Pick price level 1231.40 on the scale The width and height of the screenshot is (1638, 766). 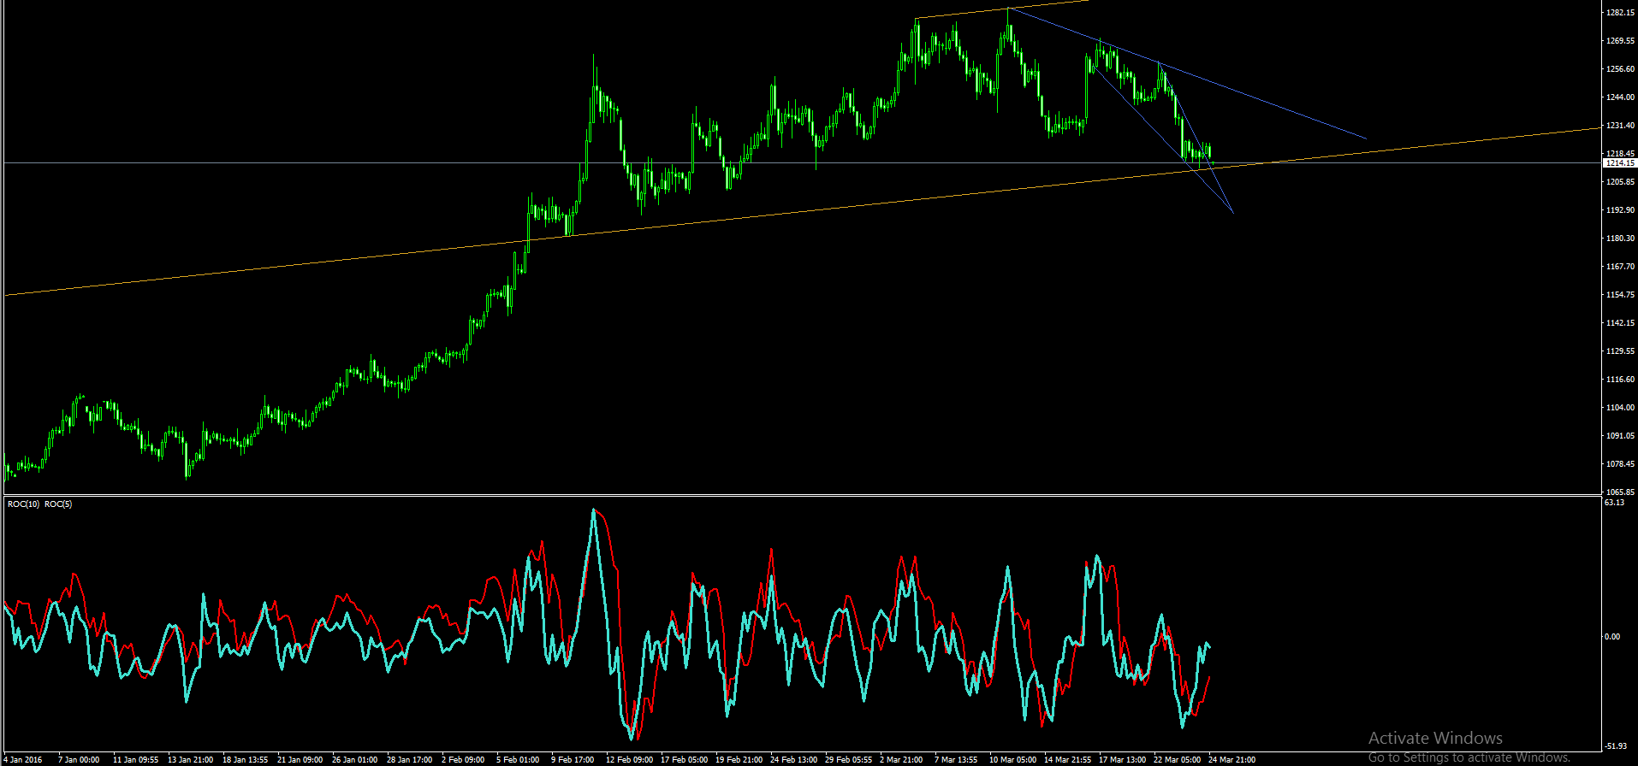[1620, 126]
